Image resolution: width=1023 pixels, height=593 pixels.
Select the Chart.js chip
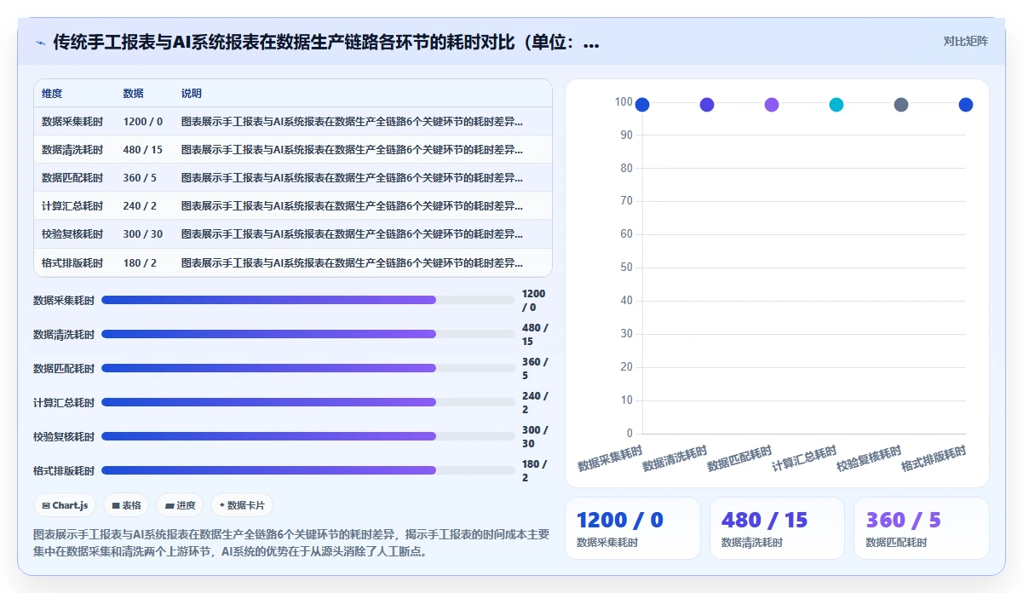[x=65, y=505]
